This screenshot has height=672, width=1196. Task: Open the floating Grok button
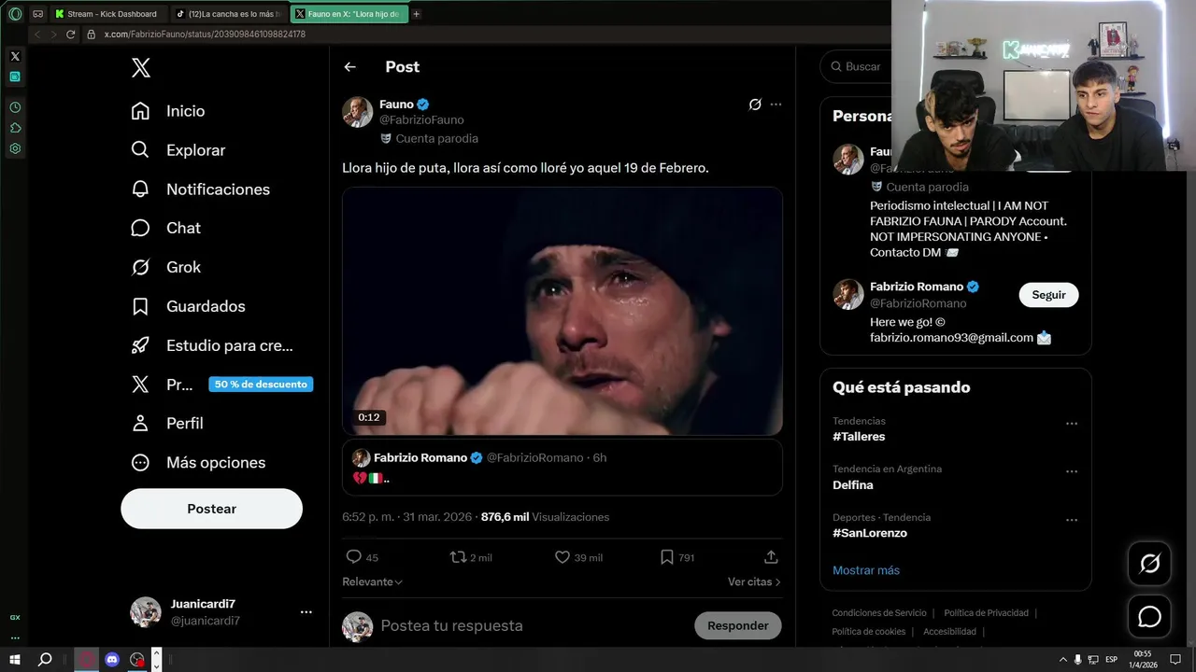(x=1149, y=564)
